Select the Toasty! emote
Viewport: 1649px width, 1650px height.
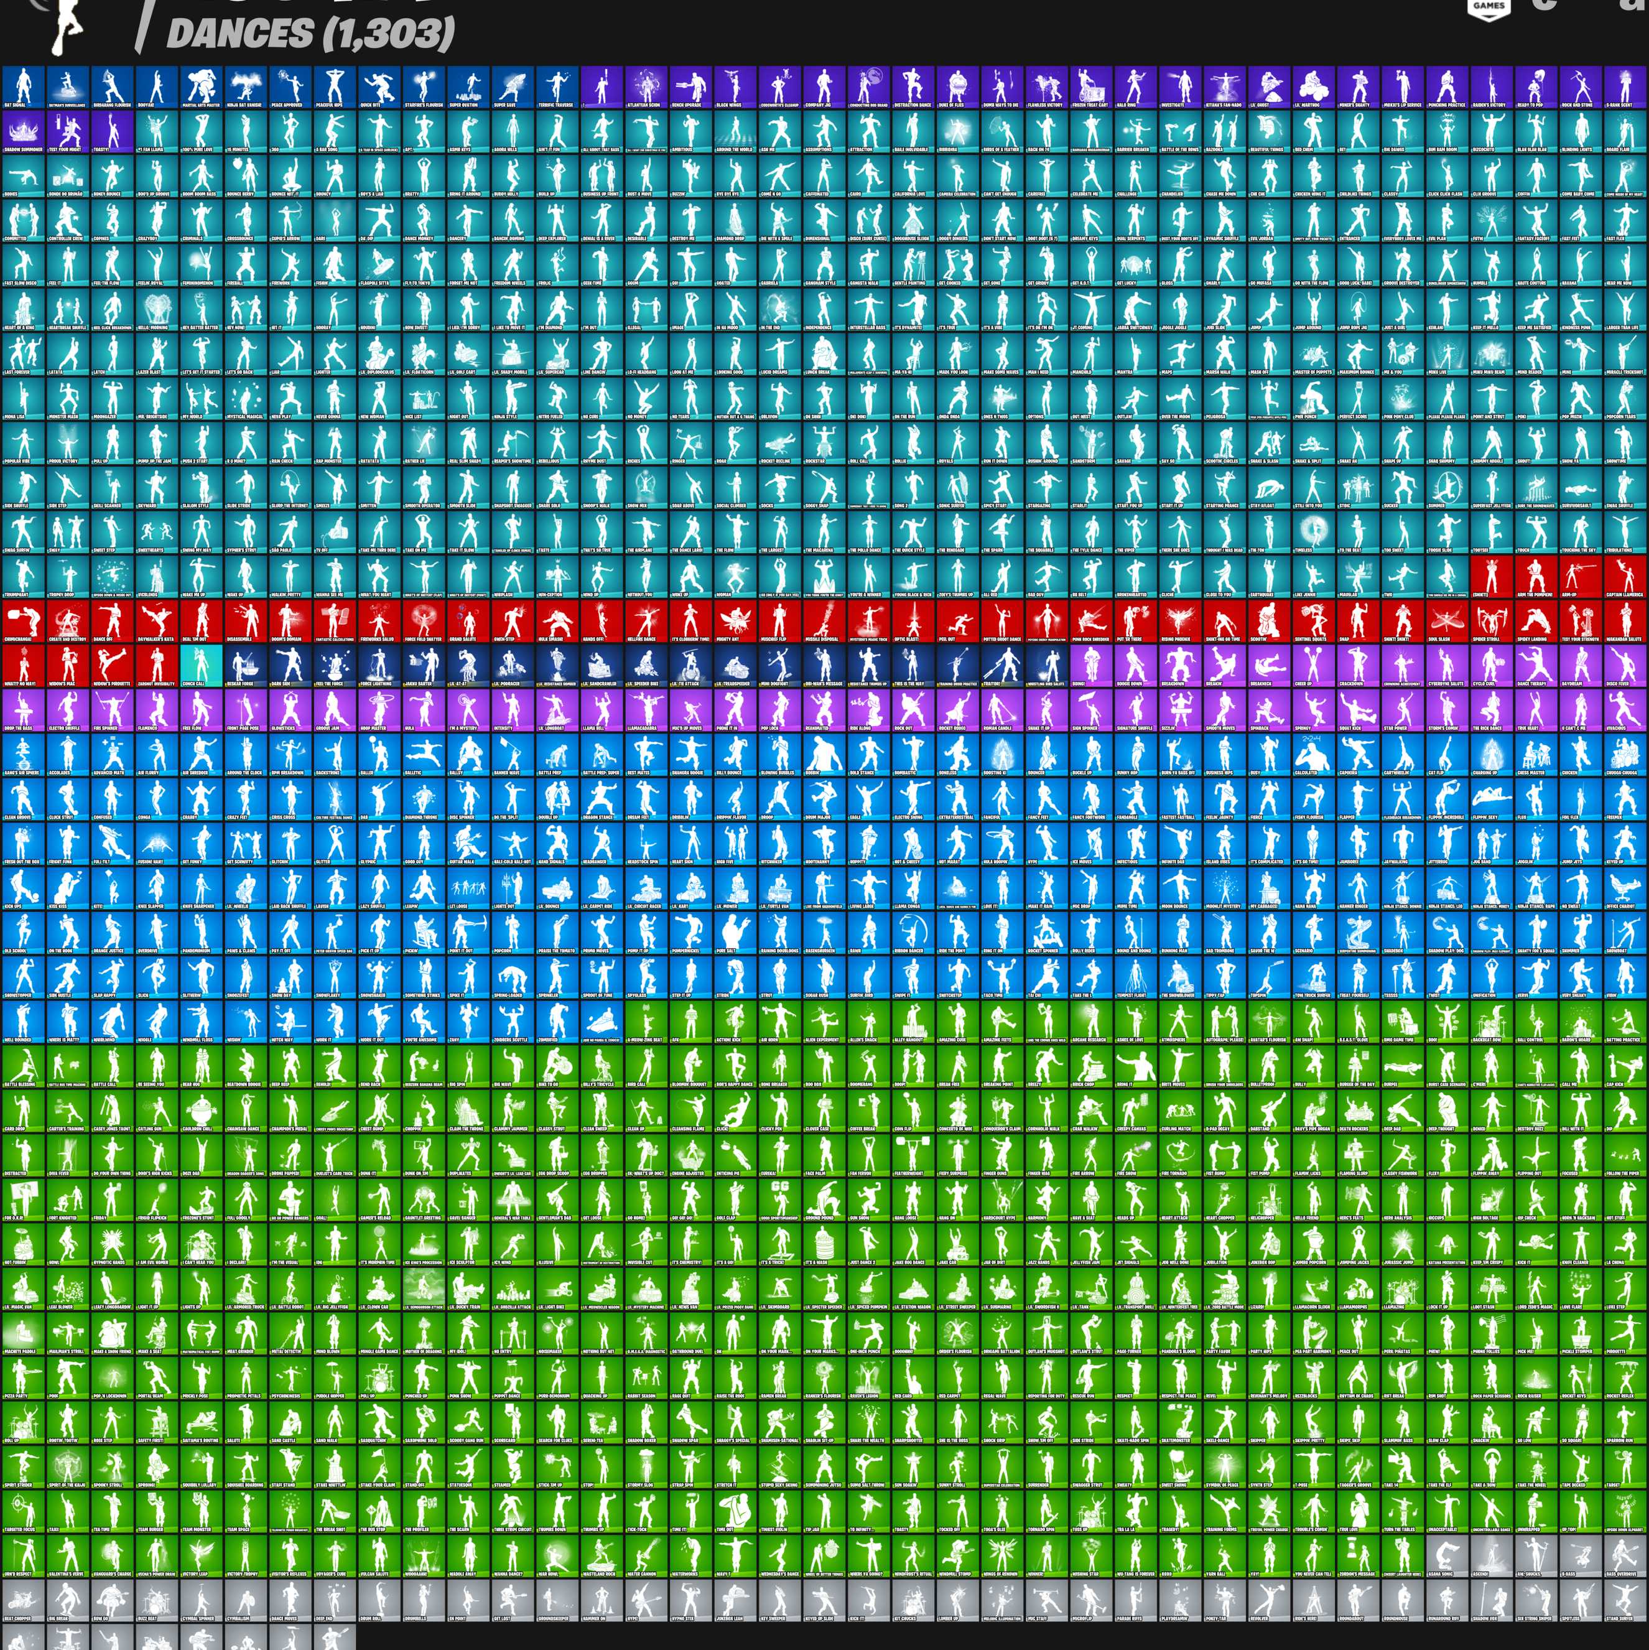[x=113, y=131]
